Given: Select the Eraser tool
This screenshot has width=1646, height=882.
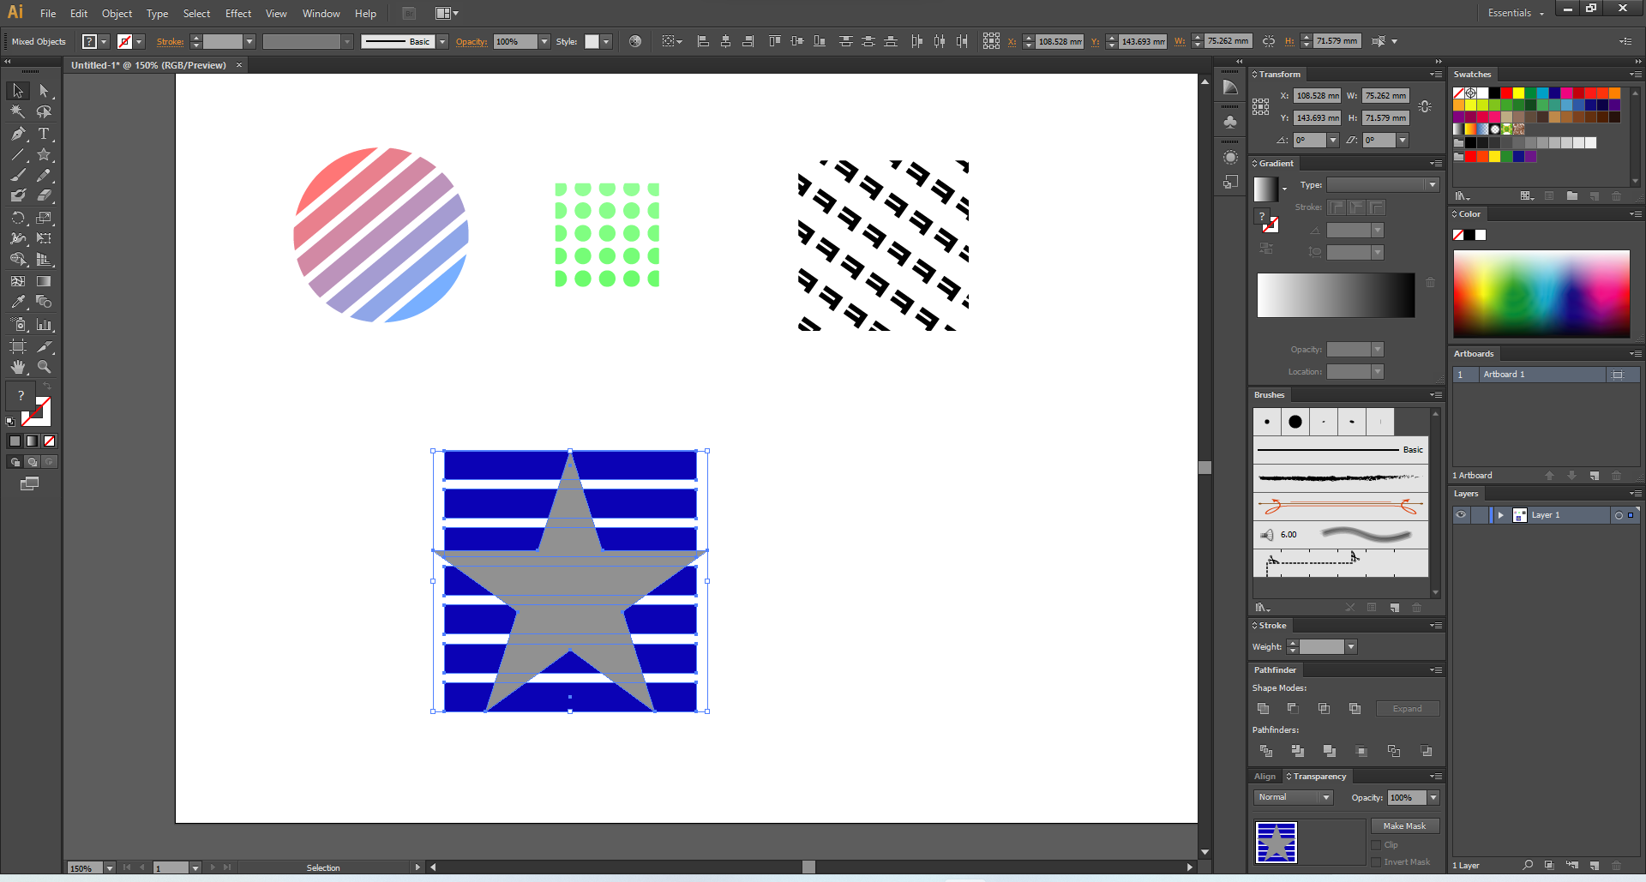Looking at the screenshot, I should 44,196.
